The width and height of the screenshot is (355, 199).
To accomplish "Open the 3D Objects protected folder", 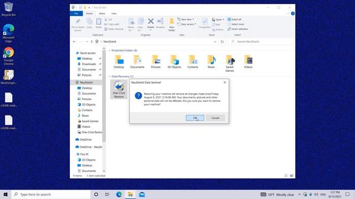I will [x=174, y=62].
